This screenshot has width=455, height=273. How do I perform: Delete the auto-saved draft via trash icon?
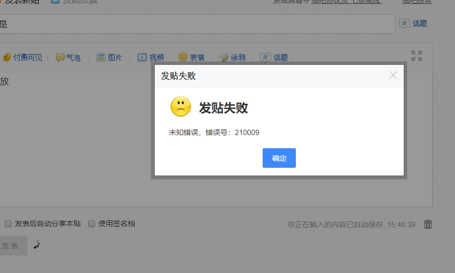428,224
